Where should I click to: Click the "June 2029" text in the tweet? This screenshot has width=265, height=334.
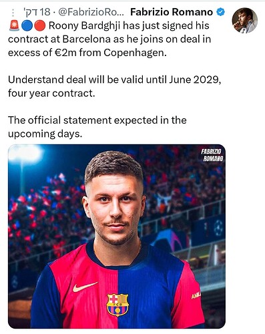click(x=195, y=79)
